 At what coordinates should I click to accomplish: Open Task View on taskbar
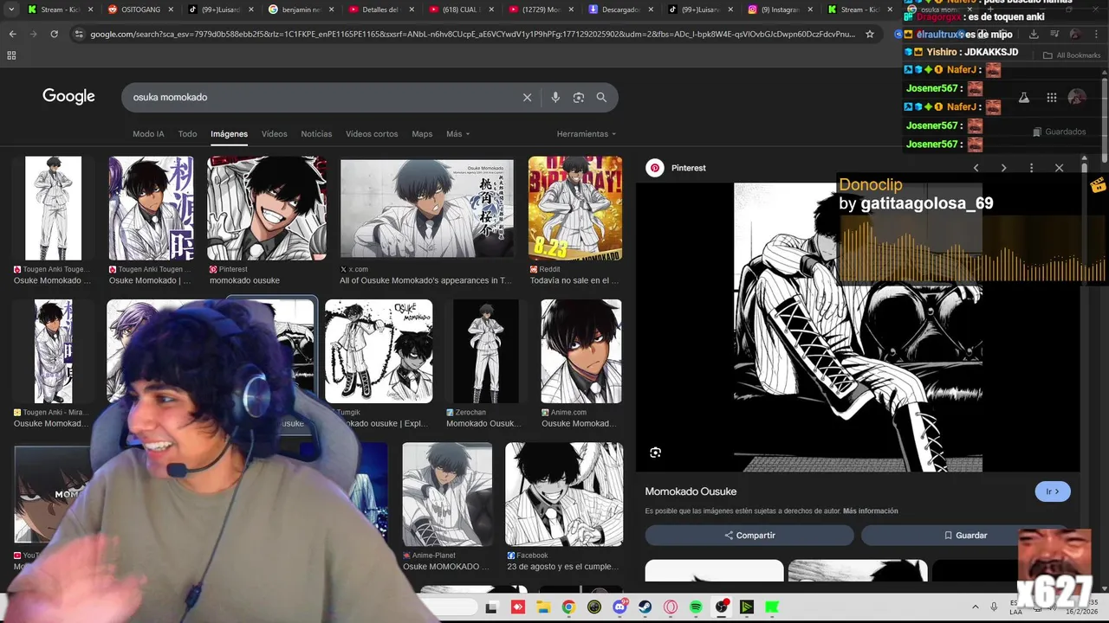pos(491,607)
